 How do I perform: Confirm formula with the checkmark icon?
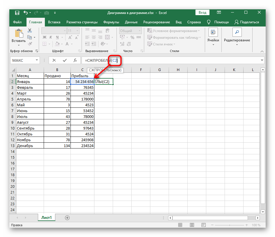tap(65, 60)
